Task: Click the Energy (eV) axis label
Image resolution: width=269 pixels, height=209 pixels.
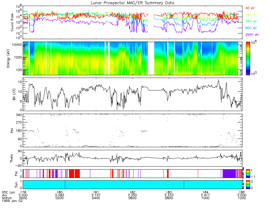Action: coord(8,59)
